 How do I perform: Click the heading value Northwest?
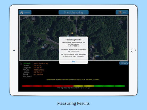[38, 72]
